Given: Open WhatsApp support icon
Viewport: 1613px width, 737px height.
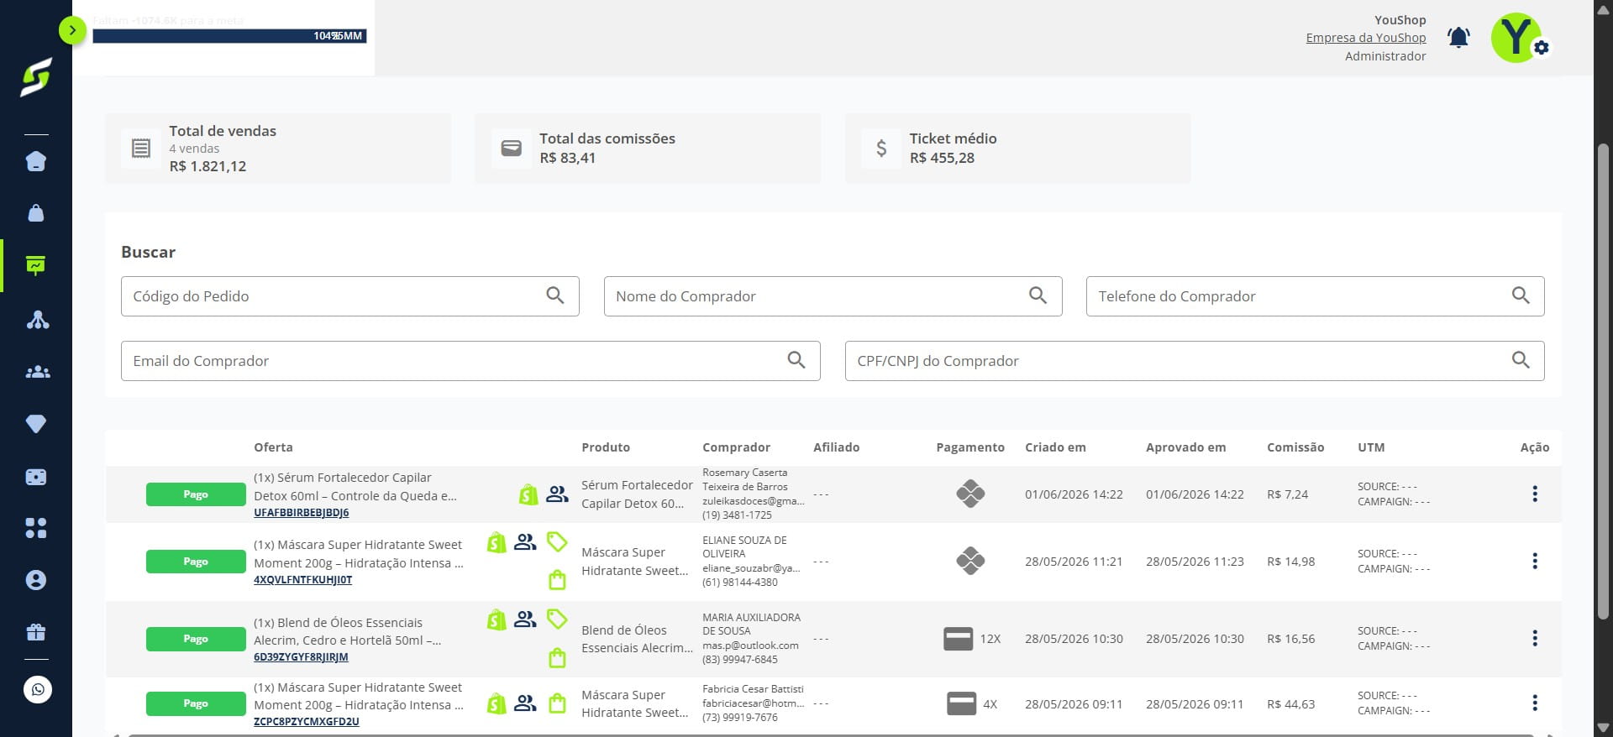Looking at the screenshot, I should coord(37,690).
